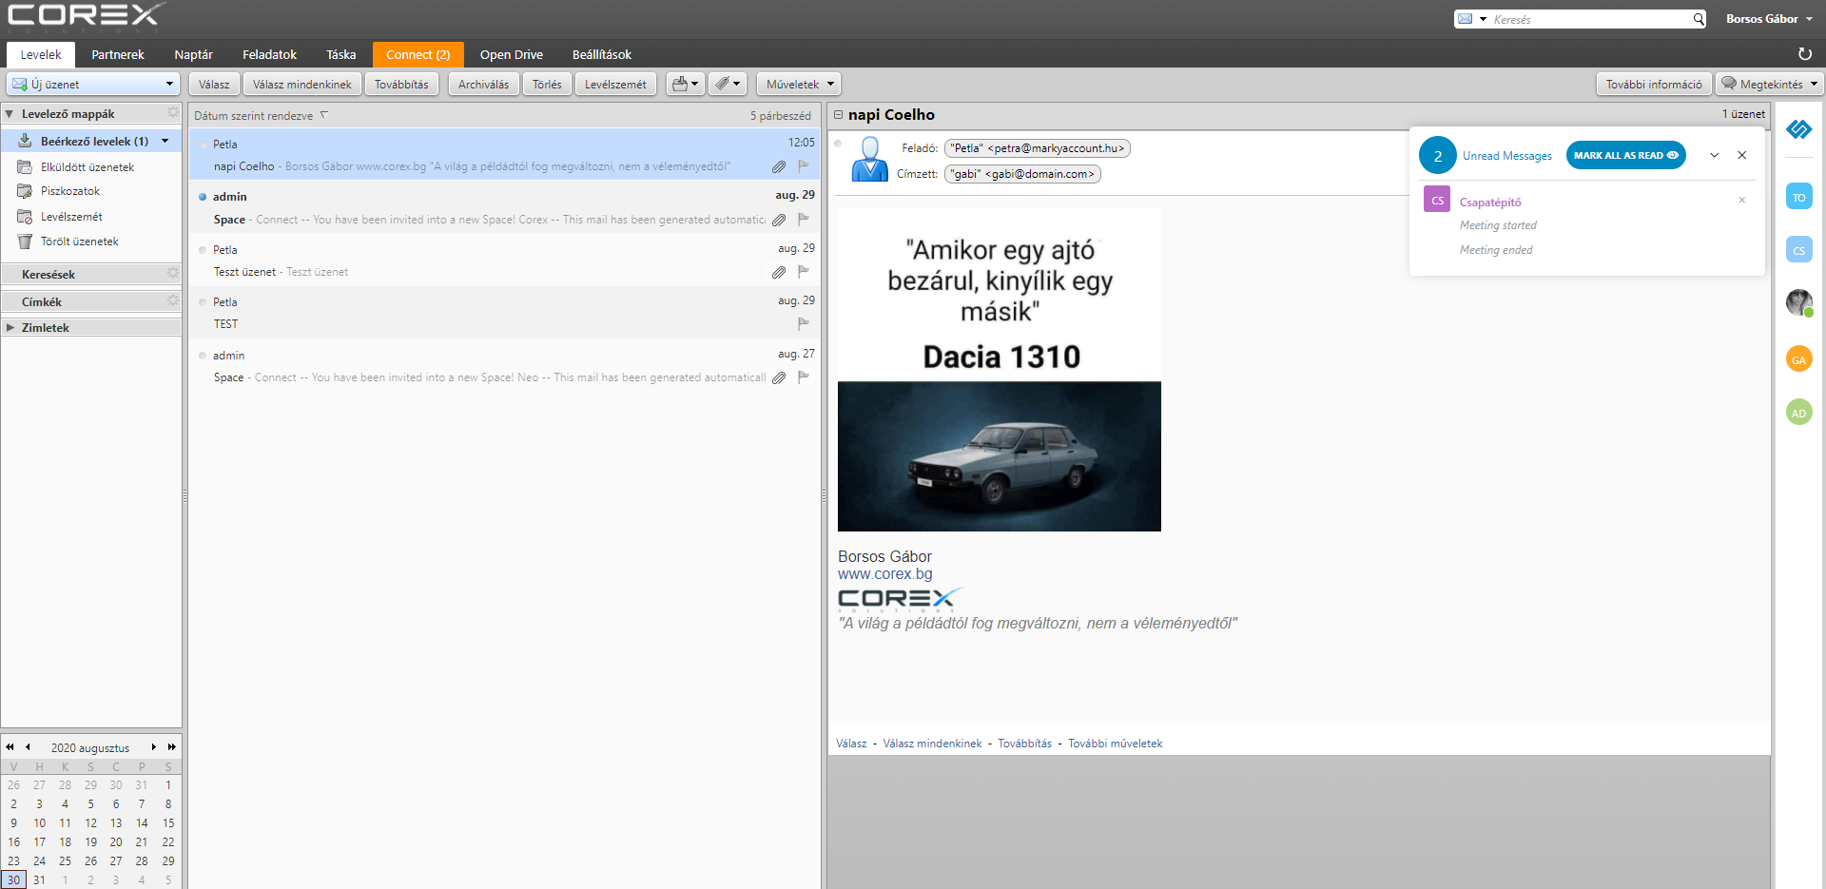Screen dimensions: 1826x889
Task: Open the TO contact avatar in sidebar
Action: 1798,197
